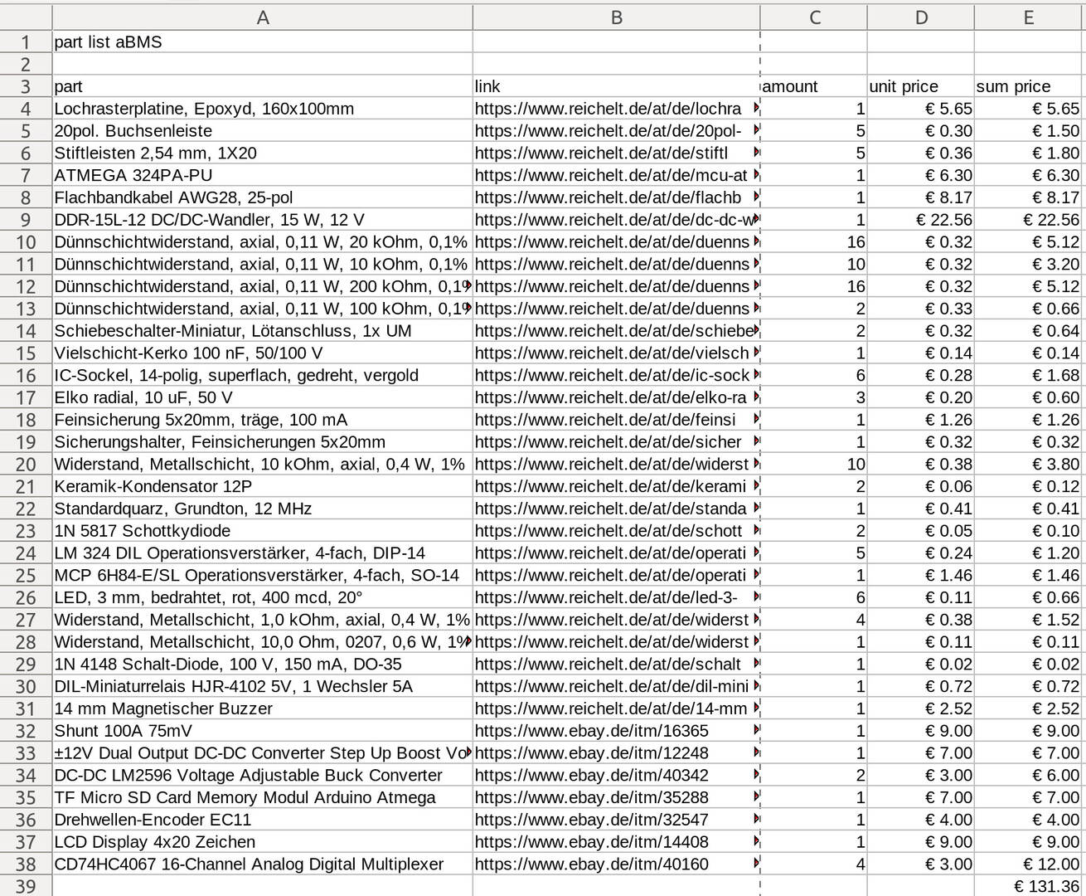Select 'DC-DC LM2596 Voltage Adjustable Buck Converter' cell
Image resolution: width=1086 pixels, height=896 pixels.
pos(263,776)
